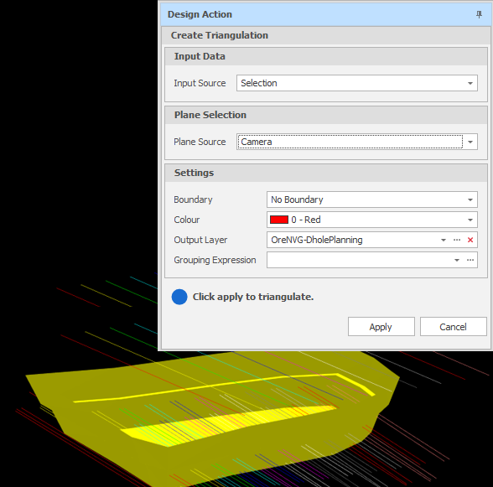This screenshot has height=487, width=493.
Task: Click the Camera plane source field
Action: click(350, 142)
